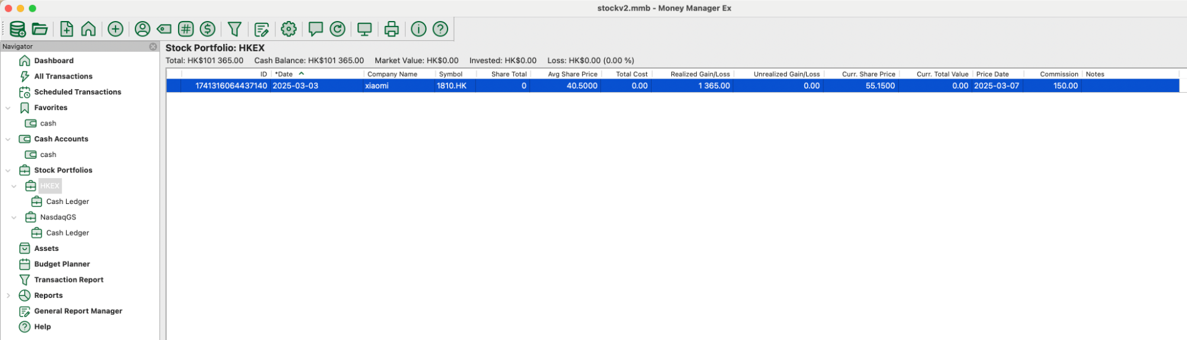1187x340 pixels.
Task: Add new transaction with plus icon
Action: [116, 29]
